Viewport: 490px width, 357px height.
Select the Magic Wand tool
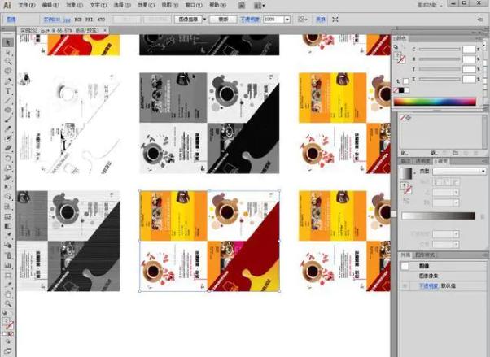(8, 61)
